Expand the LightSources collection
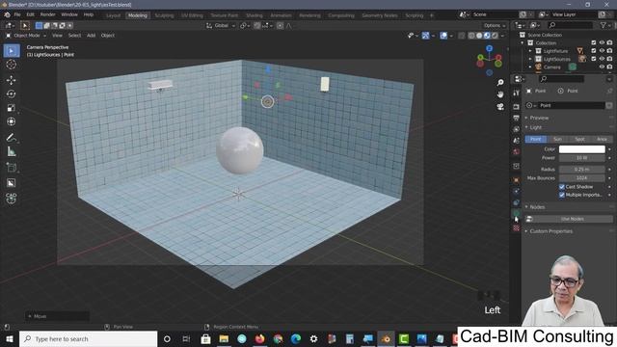617x347 pixels. (x=530, y=59)
